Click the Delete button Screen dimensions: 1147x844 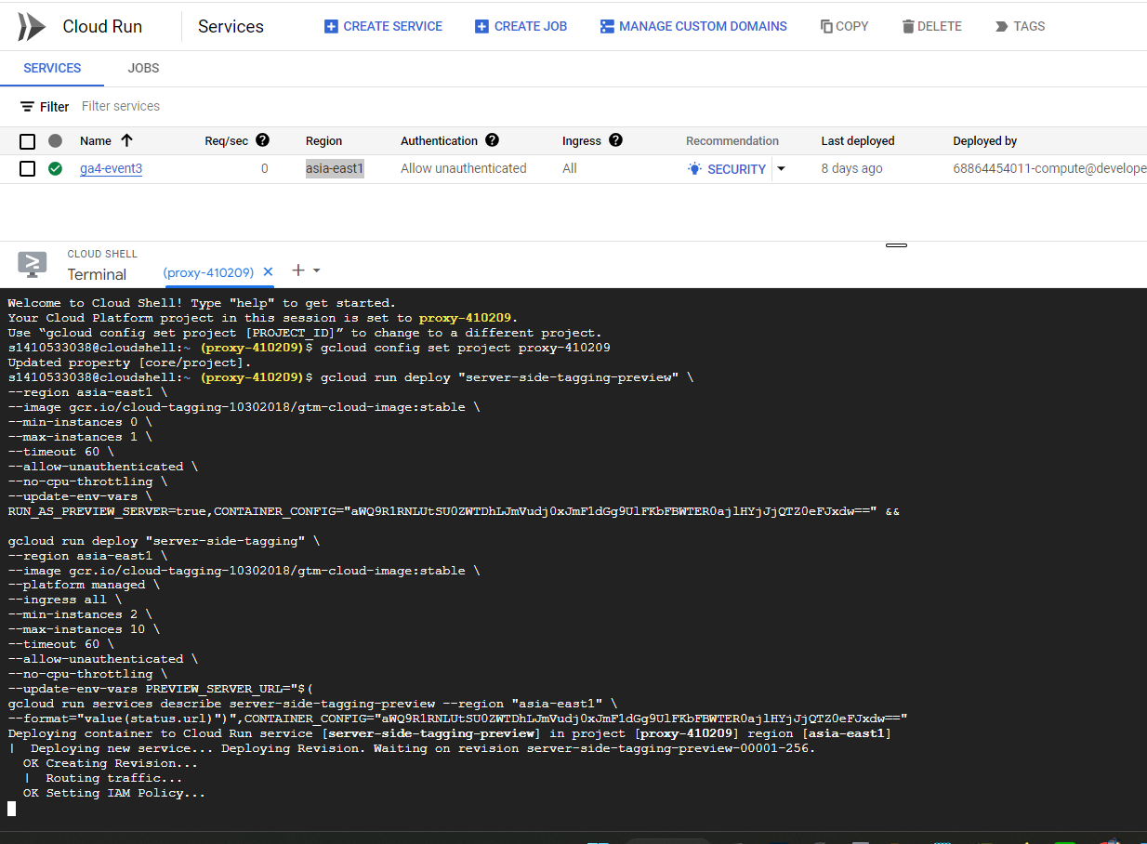[931, 26]
